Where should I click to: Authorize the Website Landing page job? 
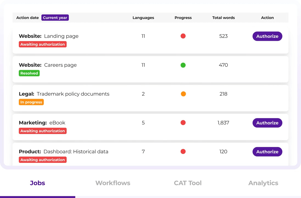(267, 36)
